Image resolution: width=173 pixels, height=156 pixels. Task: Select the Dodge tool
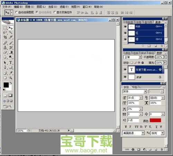(x=11, y=57)
